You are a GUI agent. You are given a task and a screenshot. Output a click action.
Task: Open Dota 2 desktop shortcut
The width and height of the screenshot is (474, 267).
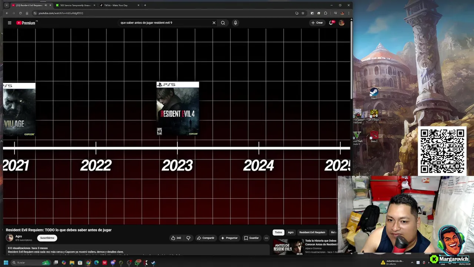(374, 137)
